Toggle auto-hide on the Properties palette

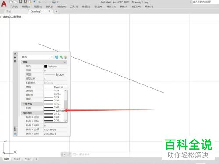15,57
